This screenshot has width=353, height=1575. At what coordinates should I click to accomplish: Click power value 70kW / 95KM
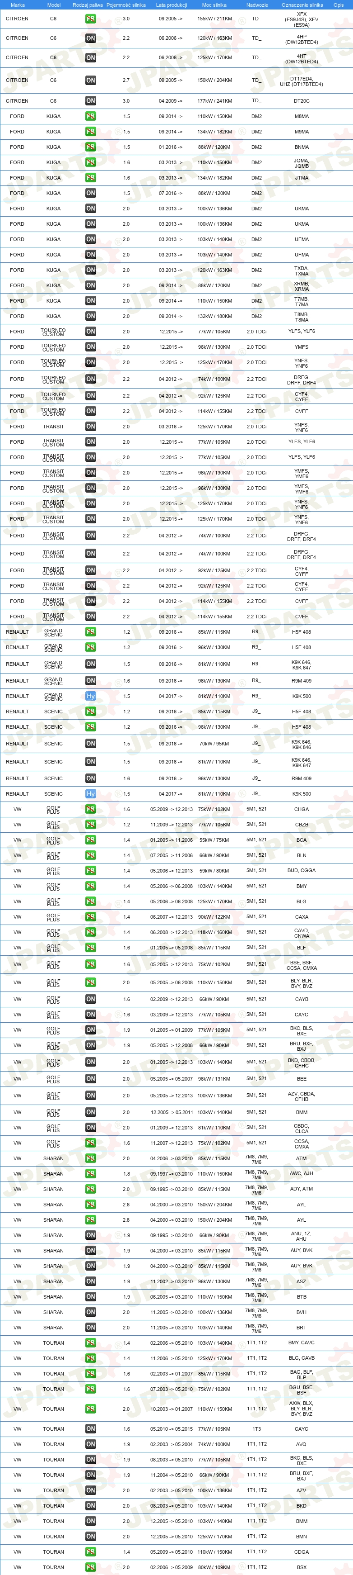pyautogui.click(x=214, y=744)
